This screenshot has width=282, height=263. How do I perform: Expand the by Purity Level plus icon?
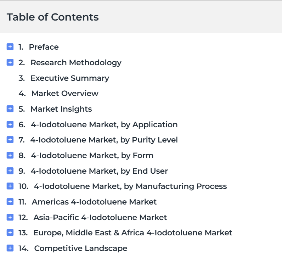[x=10, y=140]
